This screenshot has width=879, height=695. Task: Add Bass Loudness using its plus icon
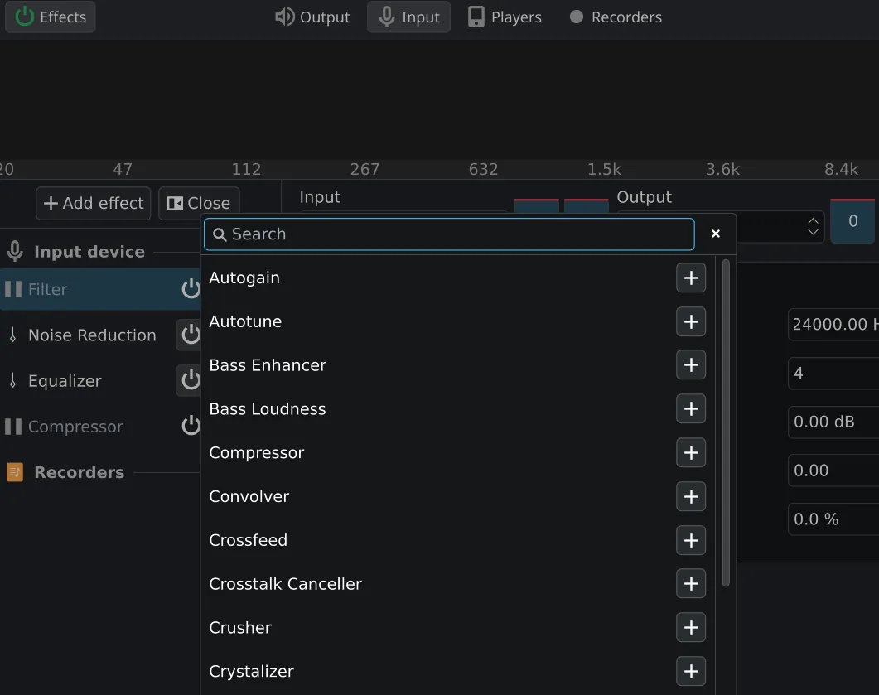(x=691, y=409)
